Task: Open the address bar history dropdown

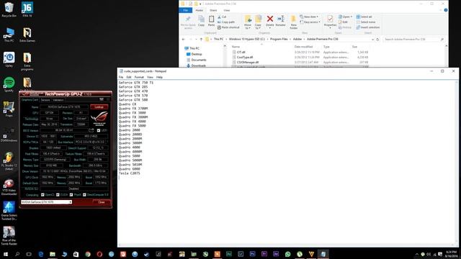Action: (x=372, y=39)
